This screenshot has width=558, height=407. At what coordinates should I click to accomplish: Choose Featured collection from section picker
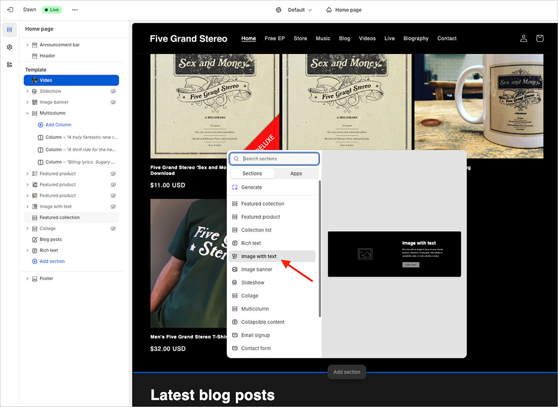(x=272, y=204)
